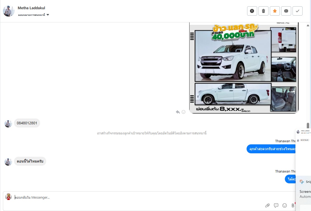Mark conversation unread with envelope icon
The image size is (311, 211).
[x=286, y=11]
